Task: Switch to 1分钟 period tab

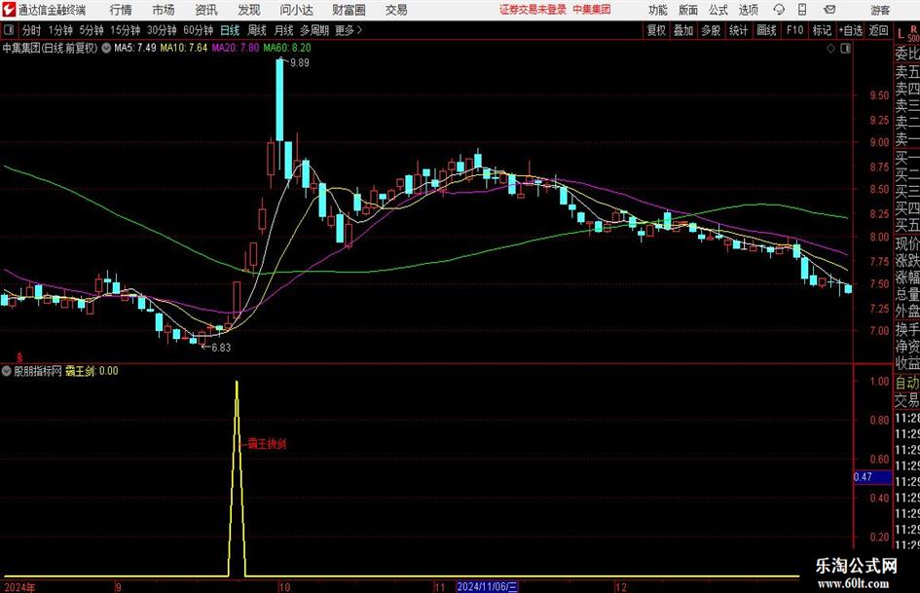Action: tap(59, 30)
